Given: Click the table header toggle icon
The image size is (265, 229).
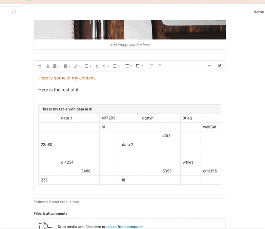Looking at the screenshot, I should tap(39, 66).
